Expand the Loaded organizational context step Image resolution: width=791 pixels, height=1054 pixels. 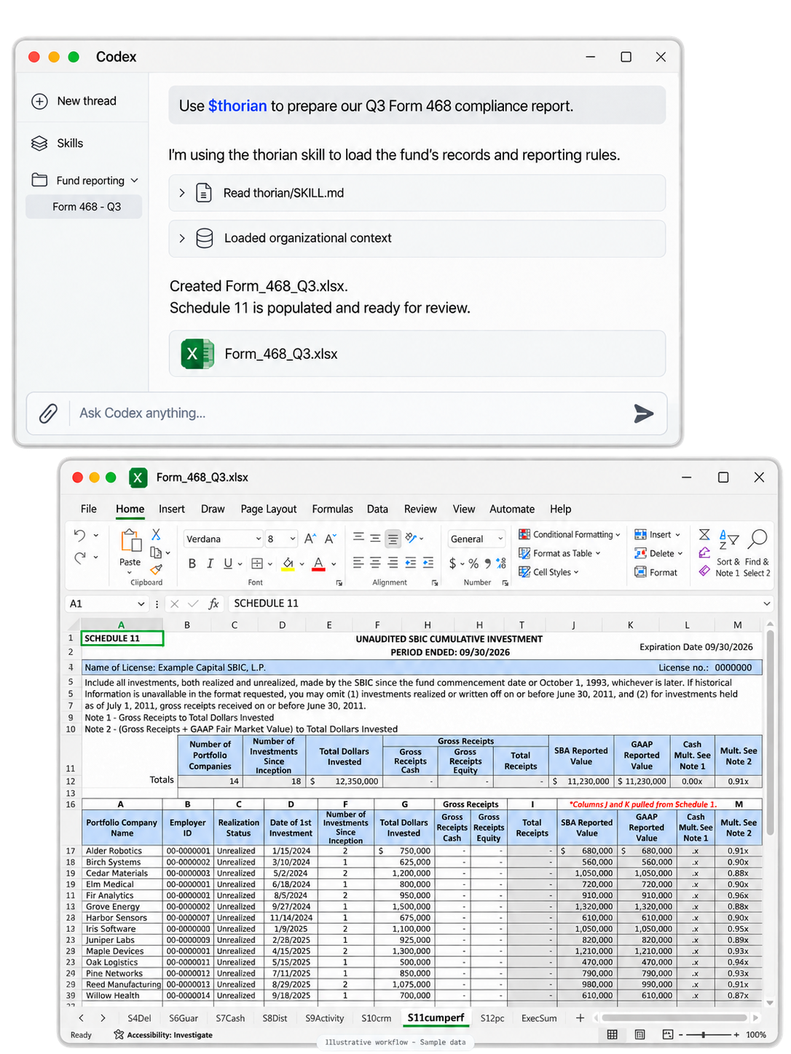tap(182, 238)
